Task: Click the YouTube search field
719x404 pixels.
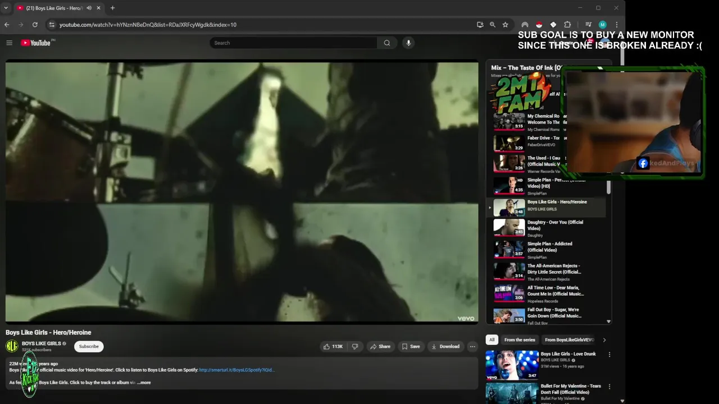Action: click(293, 43)
